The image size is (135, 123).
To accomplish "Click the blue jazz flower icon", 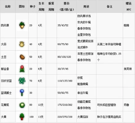I will click(x=22, y=93).
